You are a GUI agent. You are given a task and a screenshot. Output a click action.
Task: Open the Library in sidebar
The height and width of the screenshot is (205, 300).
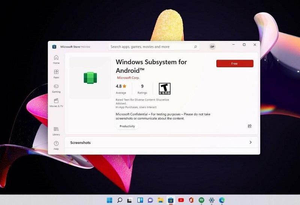pyautogui.click(x=56, y=130)
